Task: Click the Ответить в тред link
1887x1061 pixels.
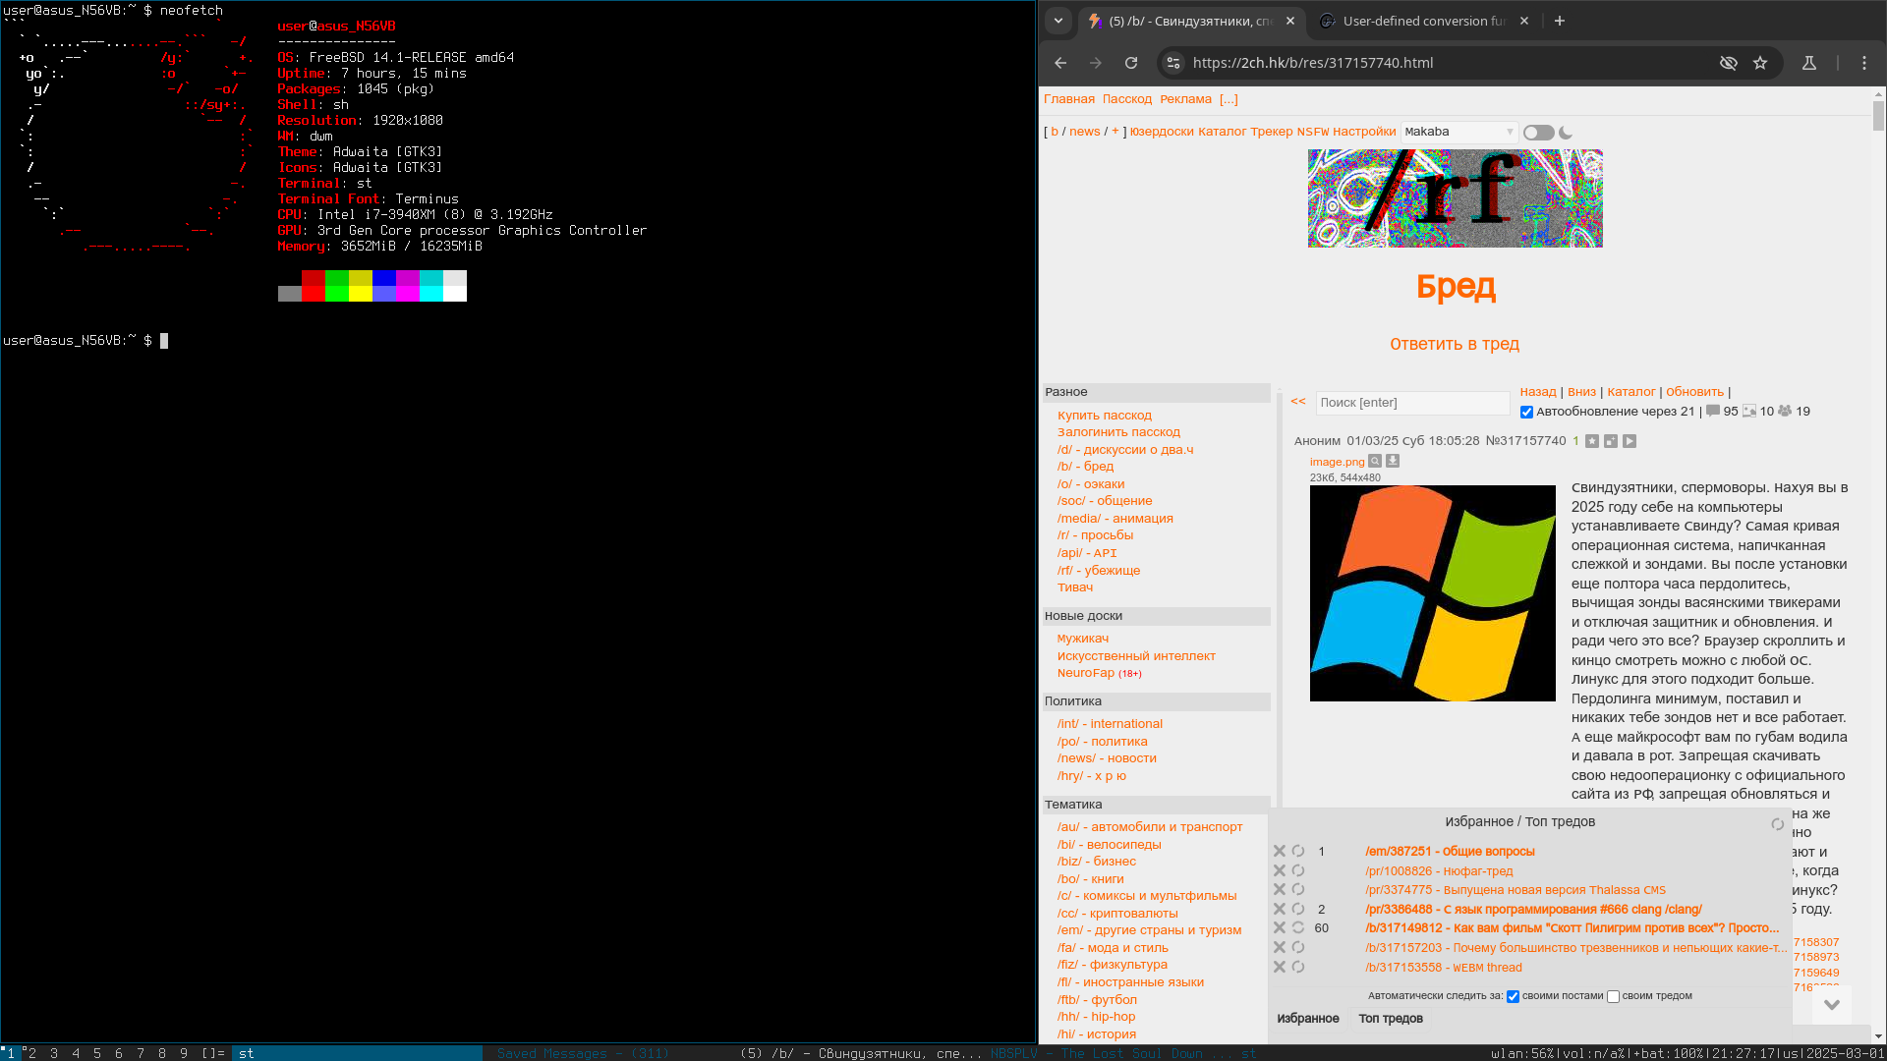Action: coord(1454,344)
